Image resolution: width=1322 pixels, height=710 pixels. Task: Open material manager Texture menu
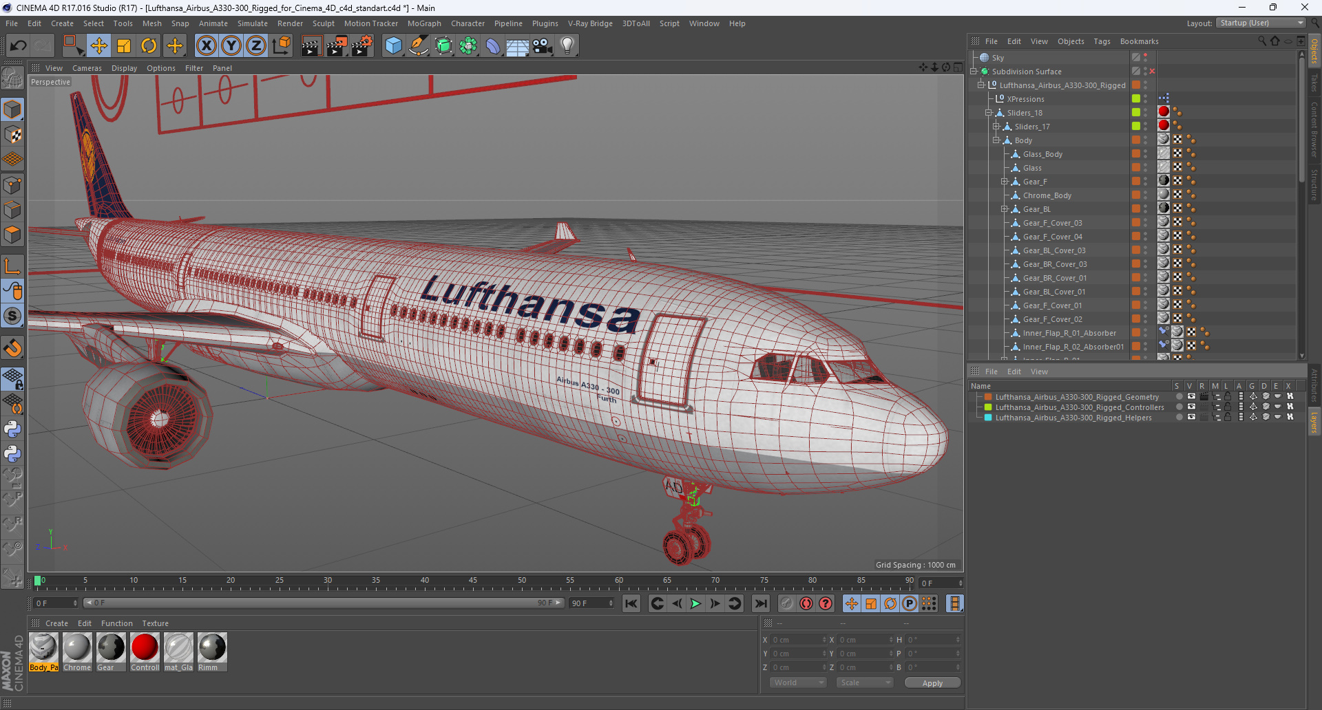pos(155,623)
